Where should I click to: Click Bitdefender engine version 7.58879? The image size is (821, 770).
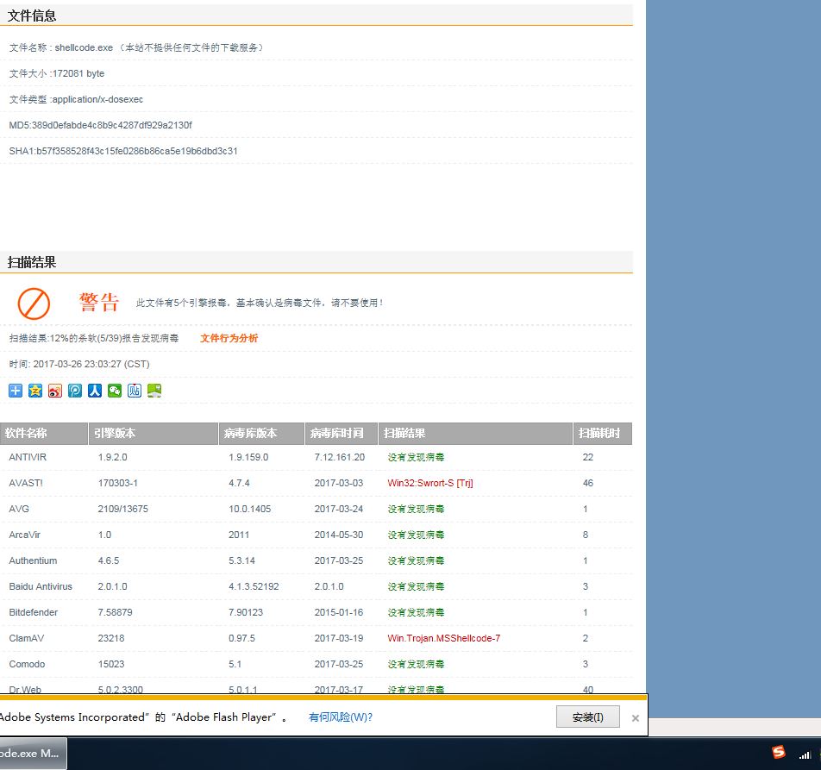coord(116,612)
